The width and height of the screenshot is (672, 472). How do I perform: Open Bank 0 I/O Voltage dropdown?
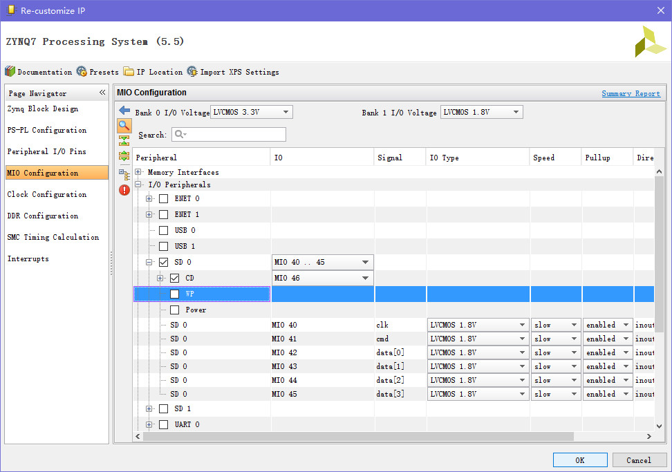pyautogui.click(x=251, y=112)
